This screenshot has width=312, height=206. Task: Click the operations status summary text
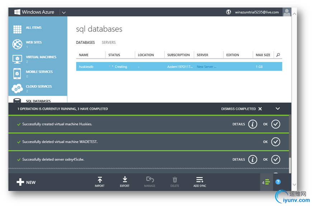tap(63, 109)
